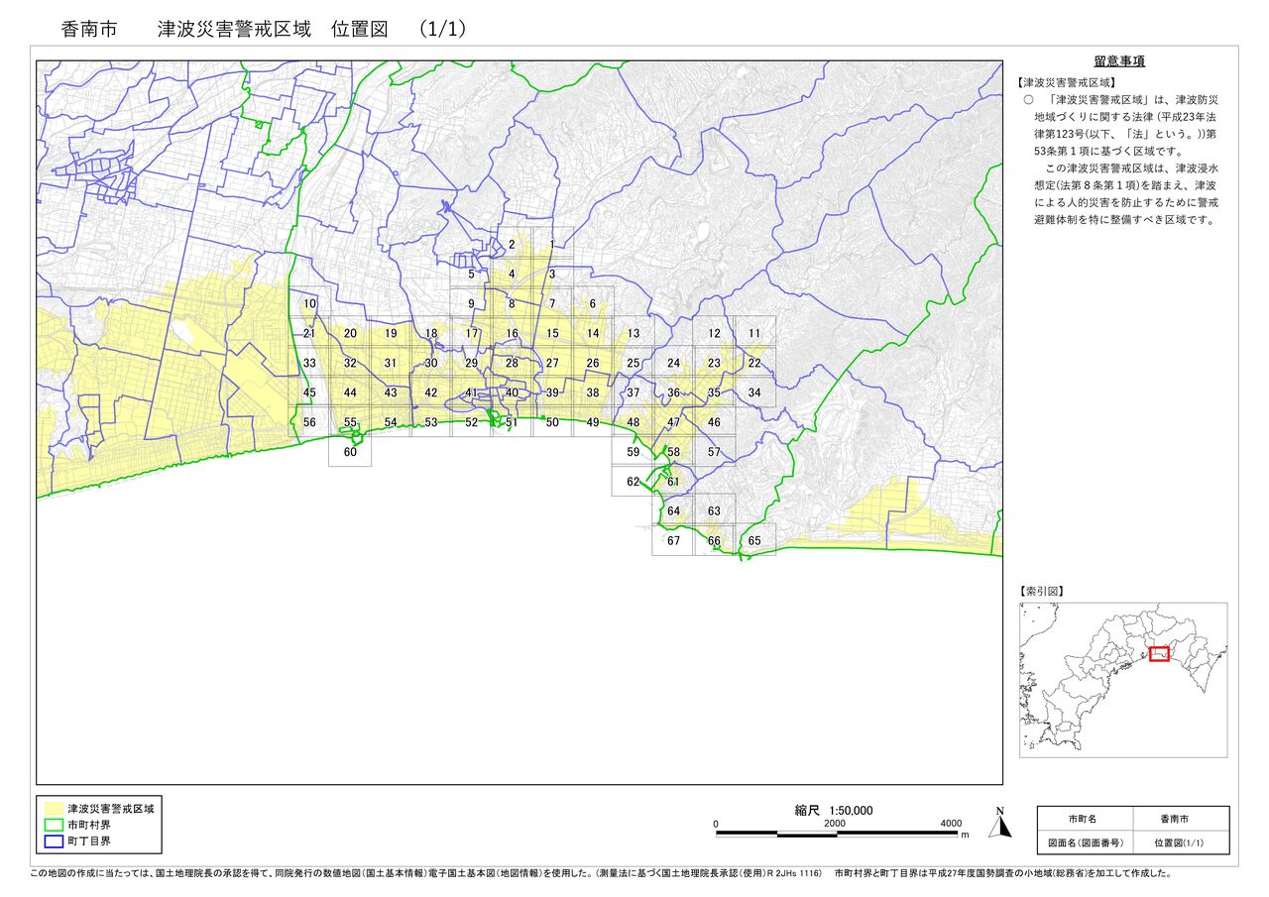Click map grid cell number 57
This screenshot has width=1269, height=897.
click(x=714, y=452)
